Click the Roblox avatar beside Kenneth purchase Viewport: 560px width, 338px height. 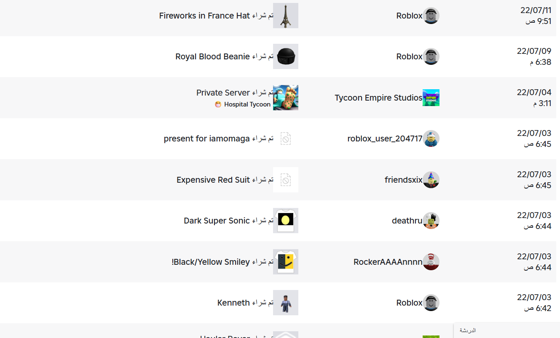point(431,303)
